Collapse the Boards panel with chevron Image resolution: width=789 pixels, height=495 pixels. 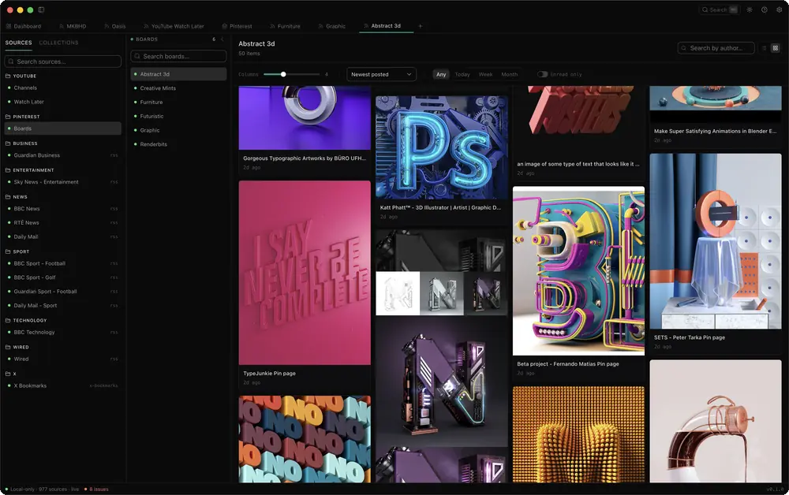222,39
